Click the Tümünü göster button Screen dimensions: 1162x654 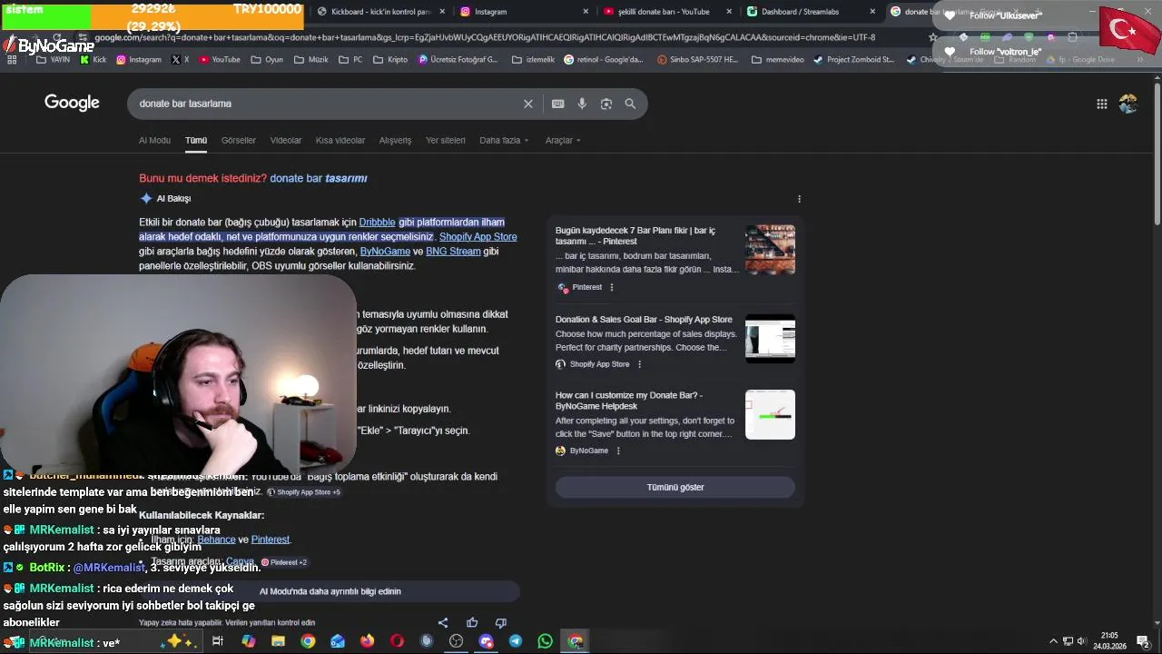pos(675,488)
